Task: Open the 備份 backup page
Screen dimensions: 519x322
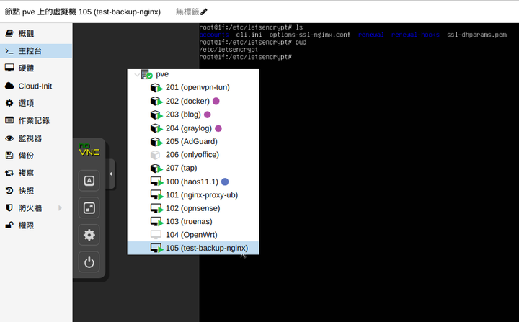Action: click(36, 156)
